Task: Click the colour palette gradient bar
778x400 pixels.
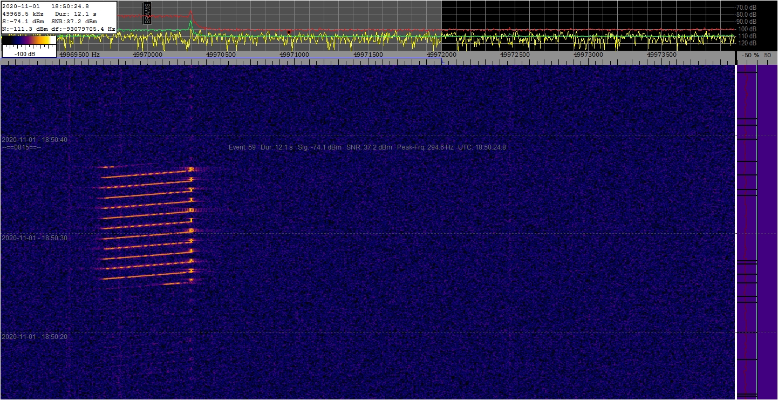Action: [x=29, y=39]
